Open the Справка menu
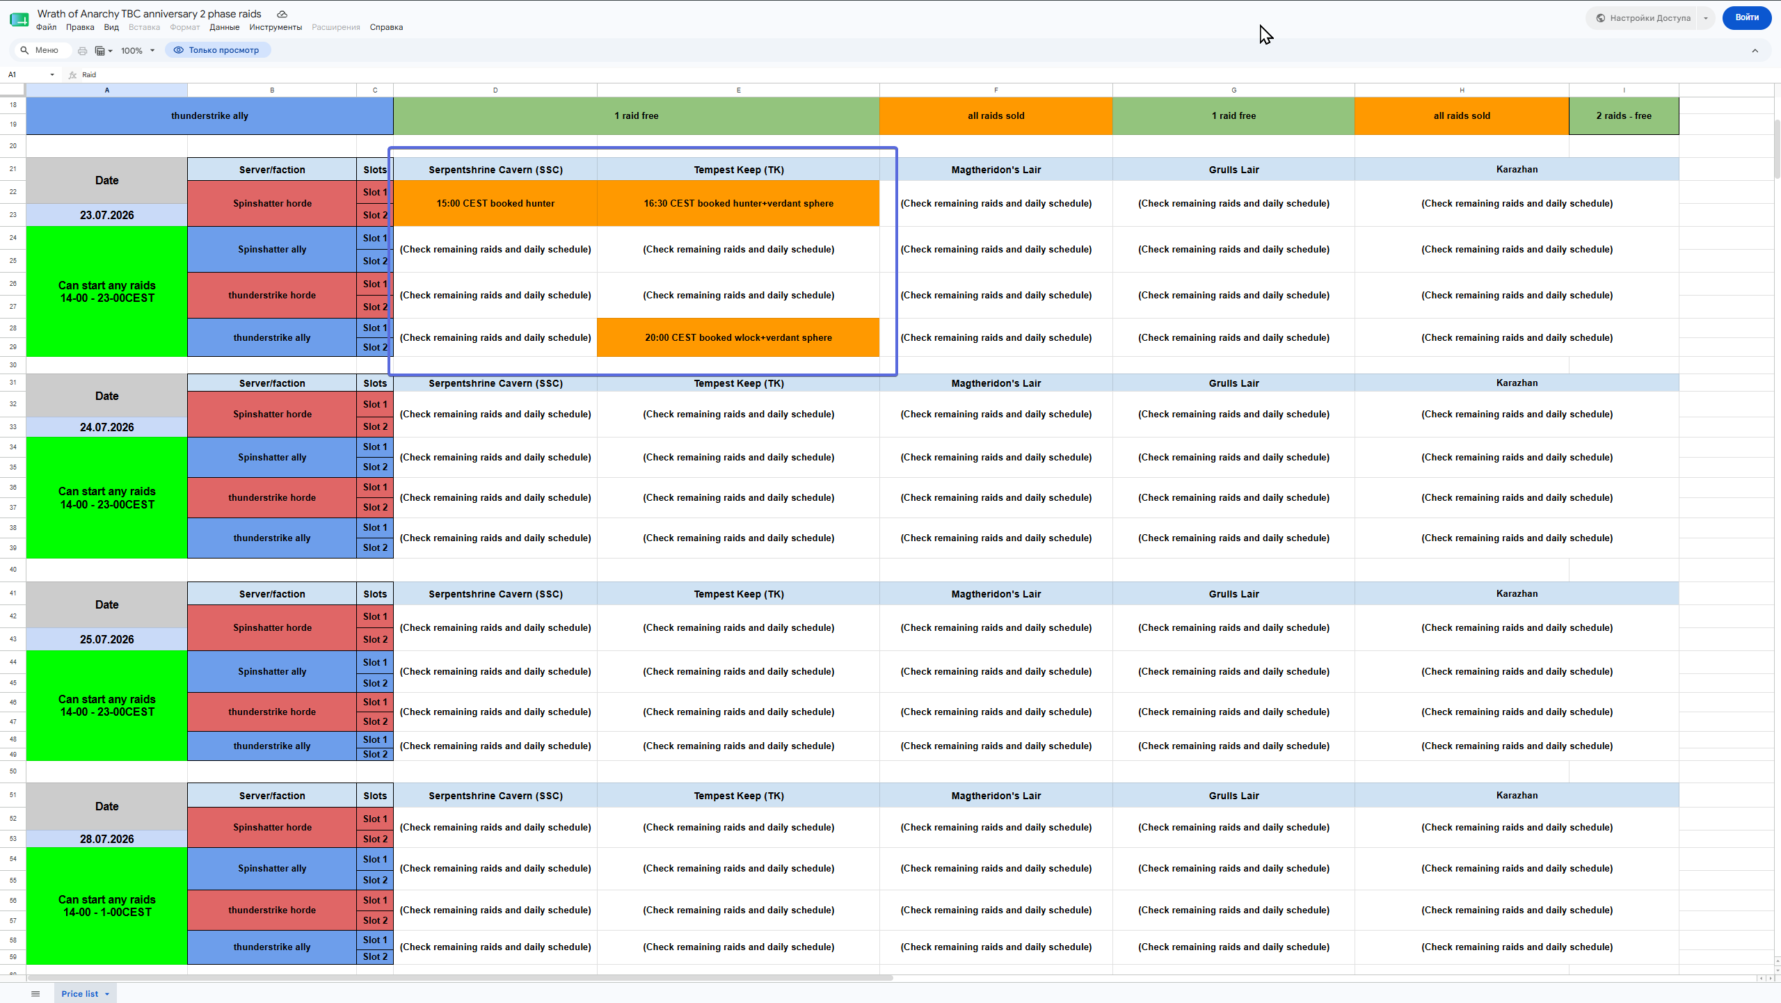Screen dimensions: 1781x1003 pyautogui.click(x=386, y=27)
